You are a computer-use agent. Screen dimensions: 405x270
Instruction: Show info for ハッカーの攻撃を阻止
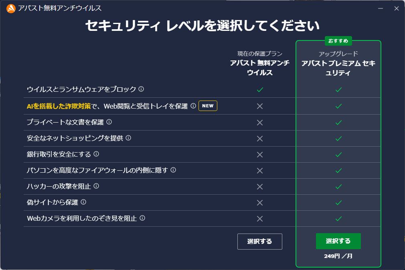[96, 186]
